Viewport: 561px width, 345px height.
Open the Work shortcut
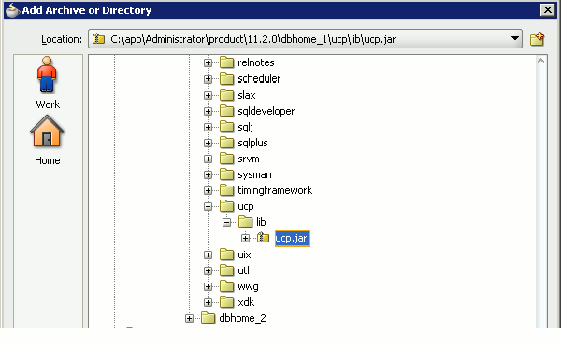click(48, 83)
